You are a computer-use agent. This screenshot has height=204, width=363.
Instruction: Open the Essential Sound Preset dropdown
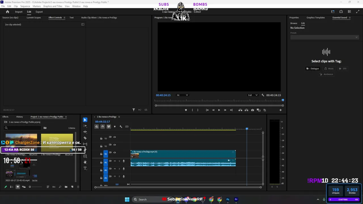click(324, 37)
